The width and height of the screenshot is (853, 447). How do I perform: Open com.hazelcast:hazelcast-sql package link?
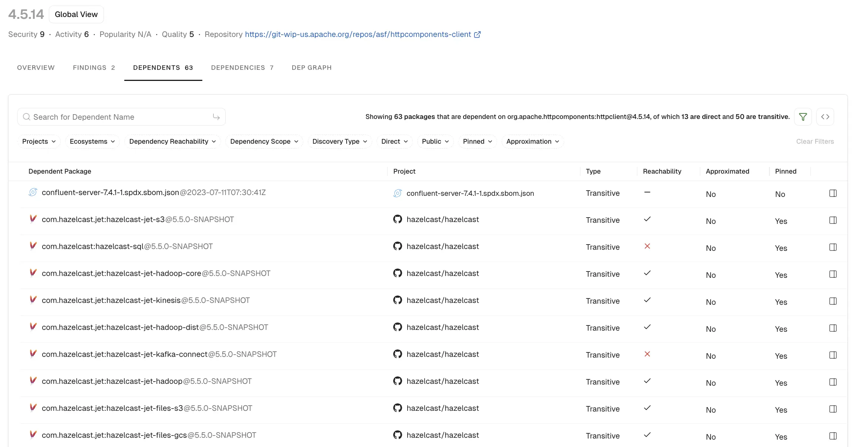(x=92, y=246)
